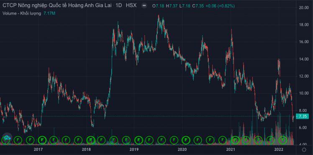Click the 2019 time axis label

click(134, 149)
